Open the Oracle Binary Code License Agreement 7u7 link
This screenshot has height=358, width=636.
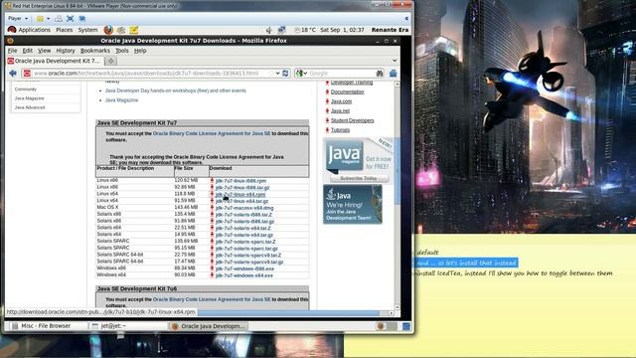click(x=212, y=133)
